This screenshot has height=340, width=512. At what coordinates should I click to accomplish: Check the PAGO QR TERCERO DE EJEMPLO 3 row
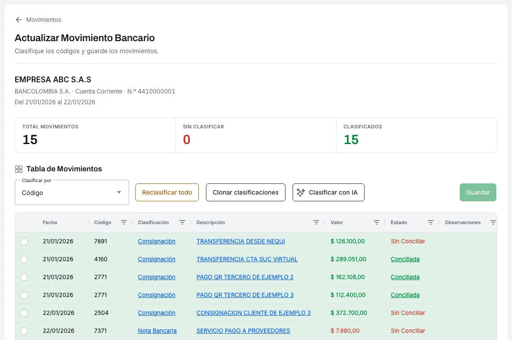(x=24, y=295)
